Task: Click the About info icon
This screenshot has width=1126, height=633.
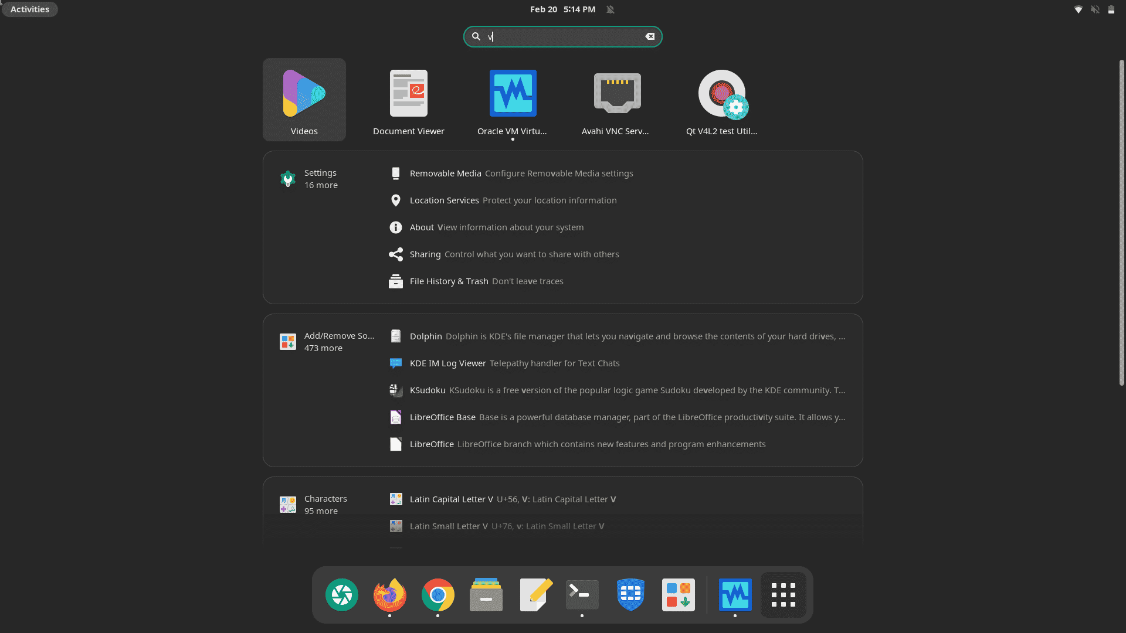Action: point(396,227)
